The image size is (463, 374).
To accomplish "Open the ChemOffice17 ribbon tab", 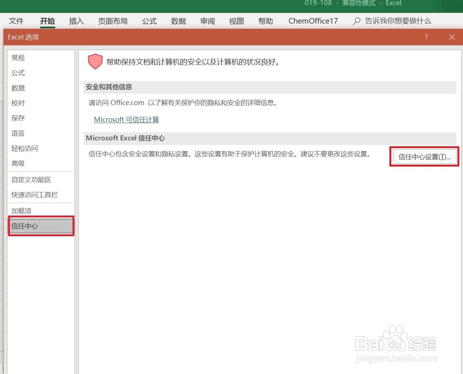I will click(313, 21).
